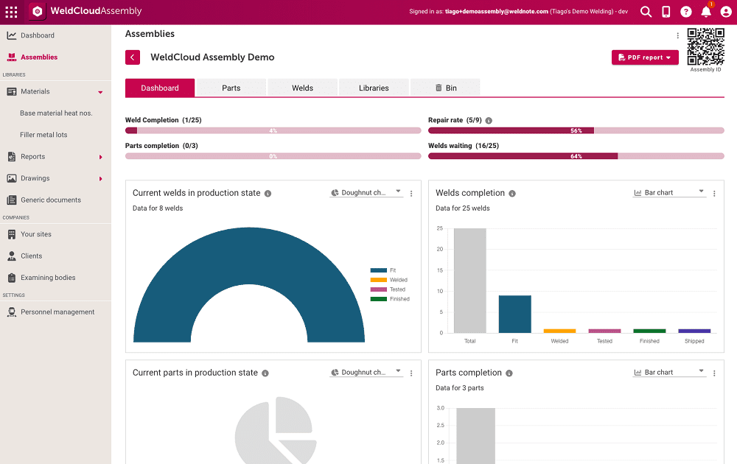The height and width of the screenshot is (464, 737).
Task: Open the apps grid menu icon
Action: [11, 12]
